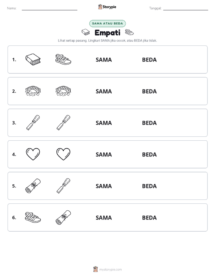Click the scroll icon in row 6
Image resolution: width=215 pixels, height=278 pixels.
63,217
